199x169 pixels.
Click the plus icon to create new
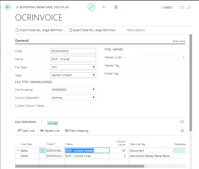point(103,7)
